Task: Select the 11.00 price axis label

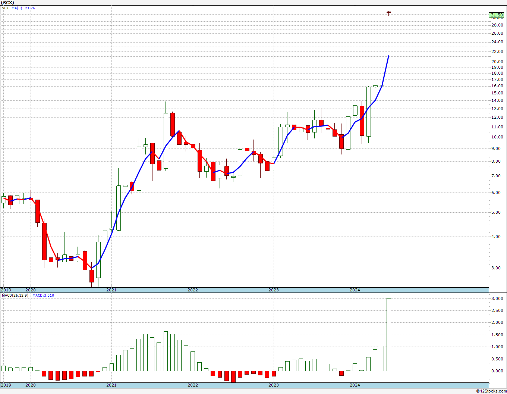Action: (x=497, y=127)
